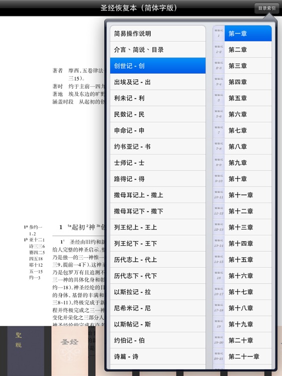Viewport: 282px width, 376px height.
Task: Tap the page icon beside 第十一章
Action: pyautogui.click(x=218, y=195)
